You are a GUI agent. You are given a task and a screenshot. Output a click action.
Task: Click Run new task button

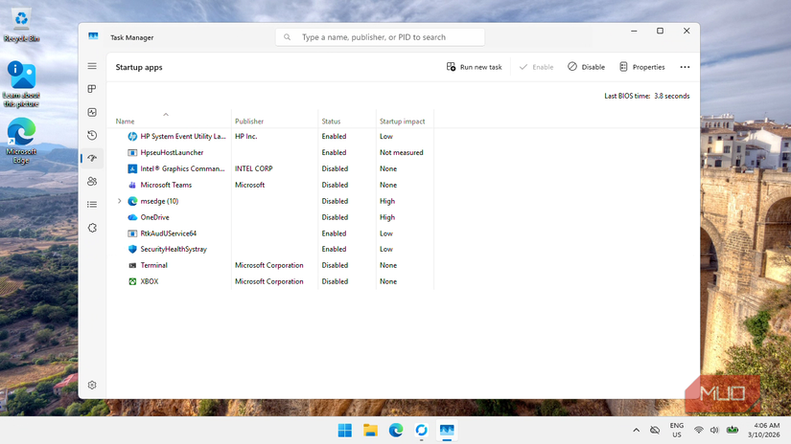[x=475, y=67]
